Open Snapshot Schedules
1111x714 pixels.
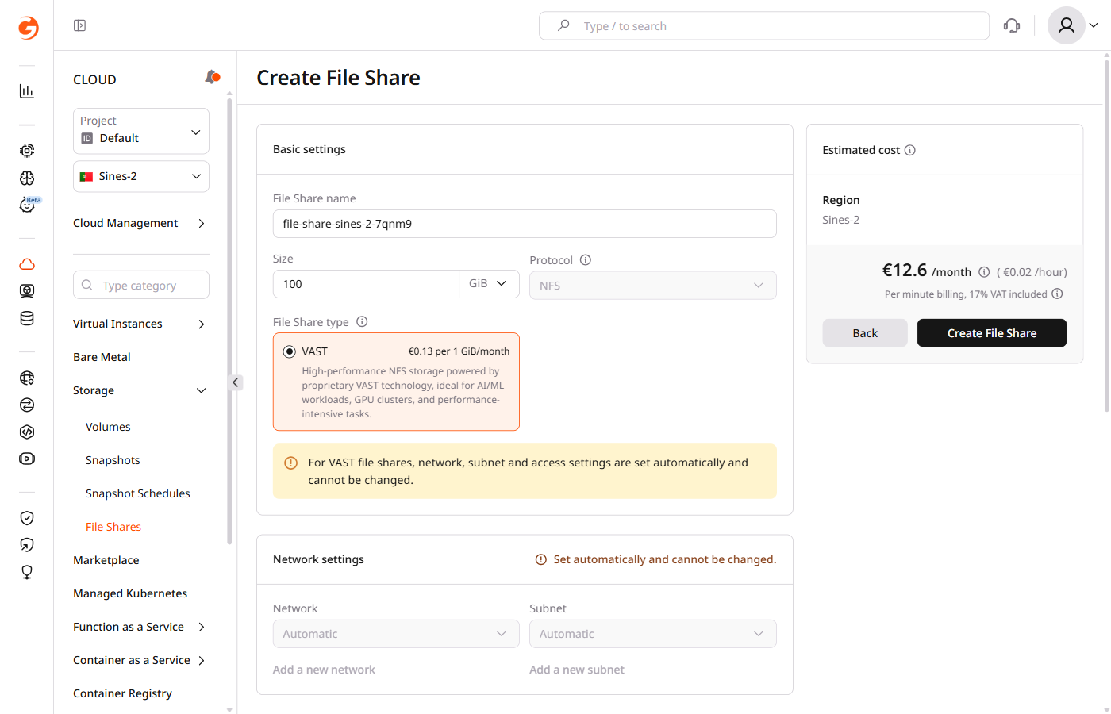(138, 493)
